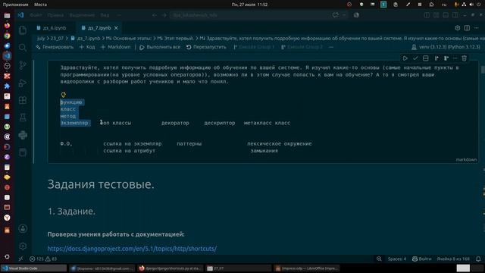
Task: Open the Explorer view in activity bar
Action: (23, 30)
